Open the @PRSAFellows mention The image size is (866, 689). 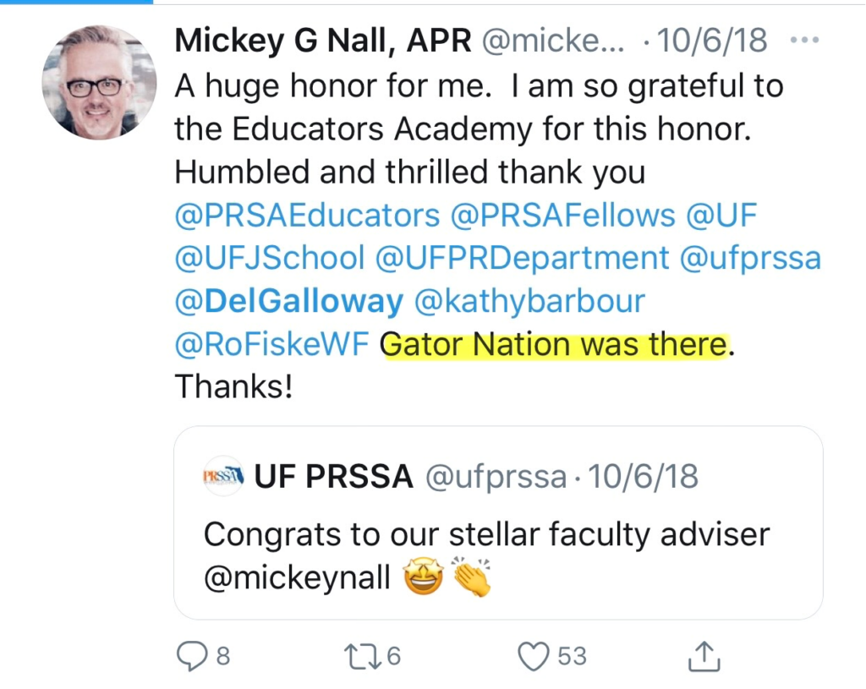coord(563,216)
